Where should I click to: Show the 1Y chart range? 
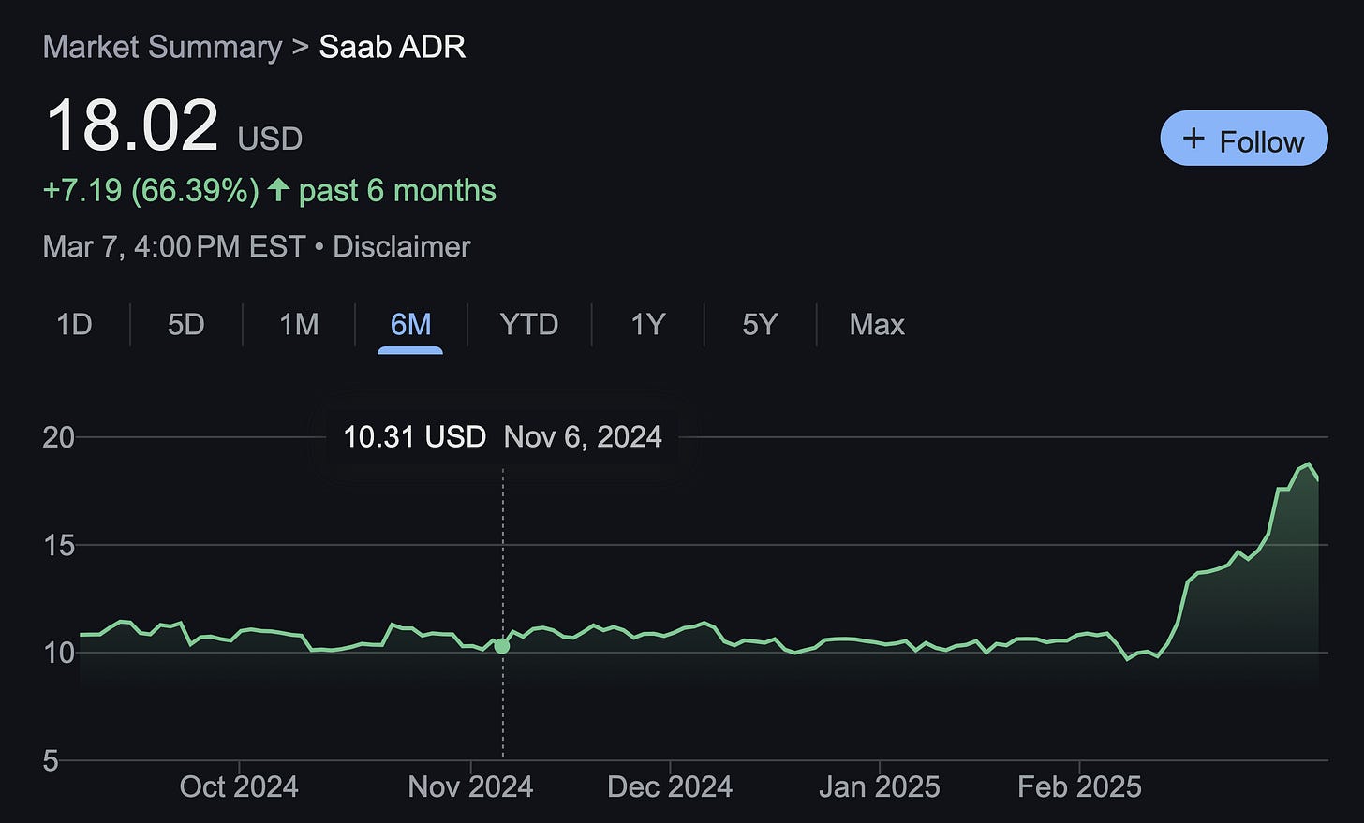coord(647,324)
